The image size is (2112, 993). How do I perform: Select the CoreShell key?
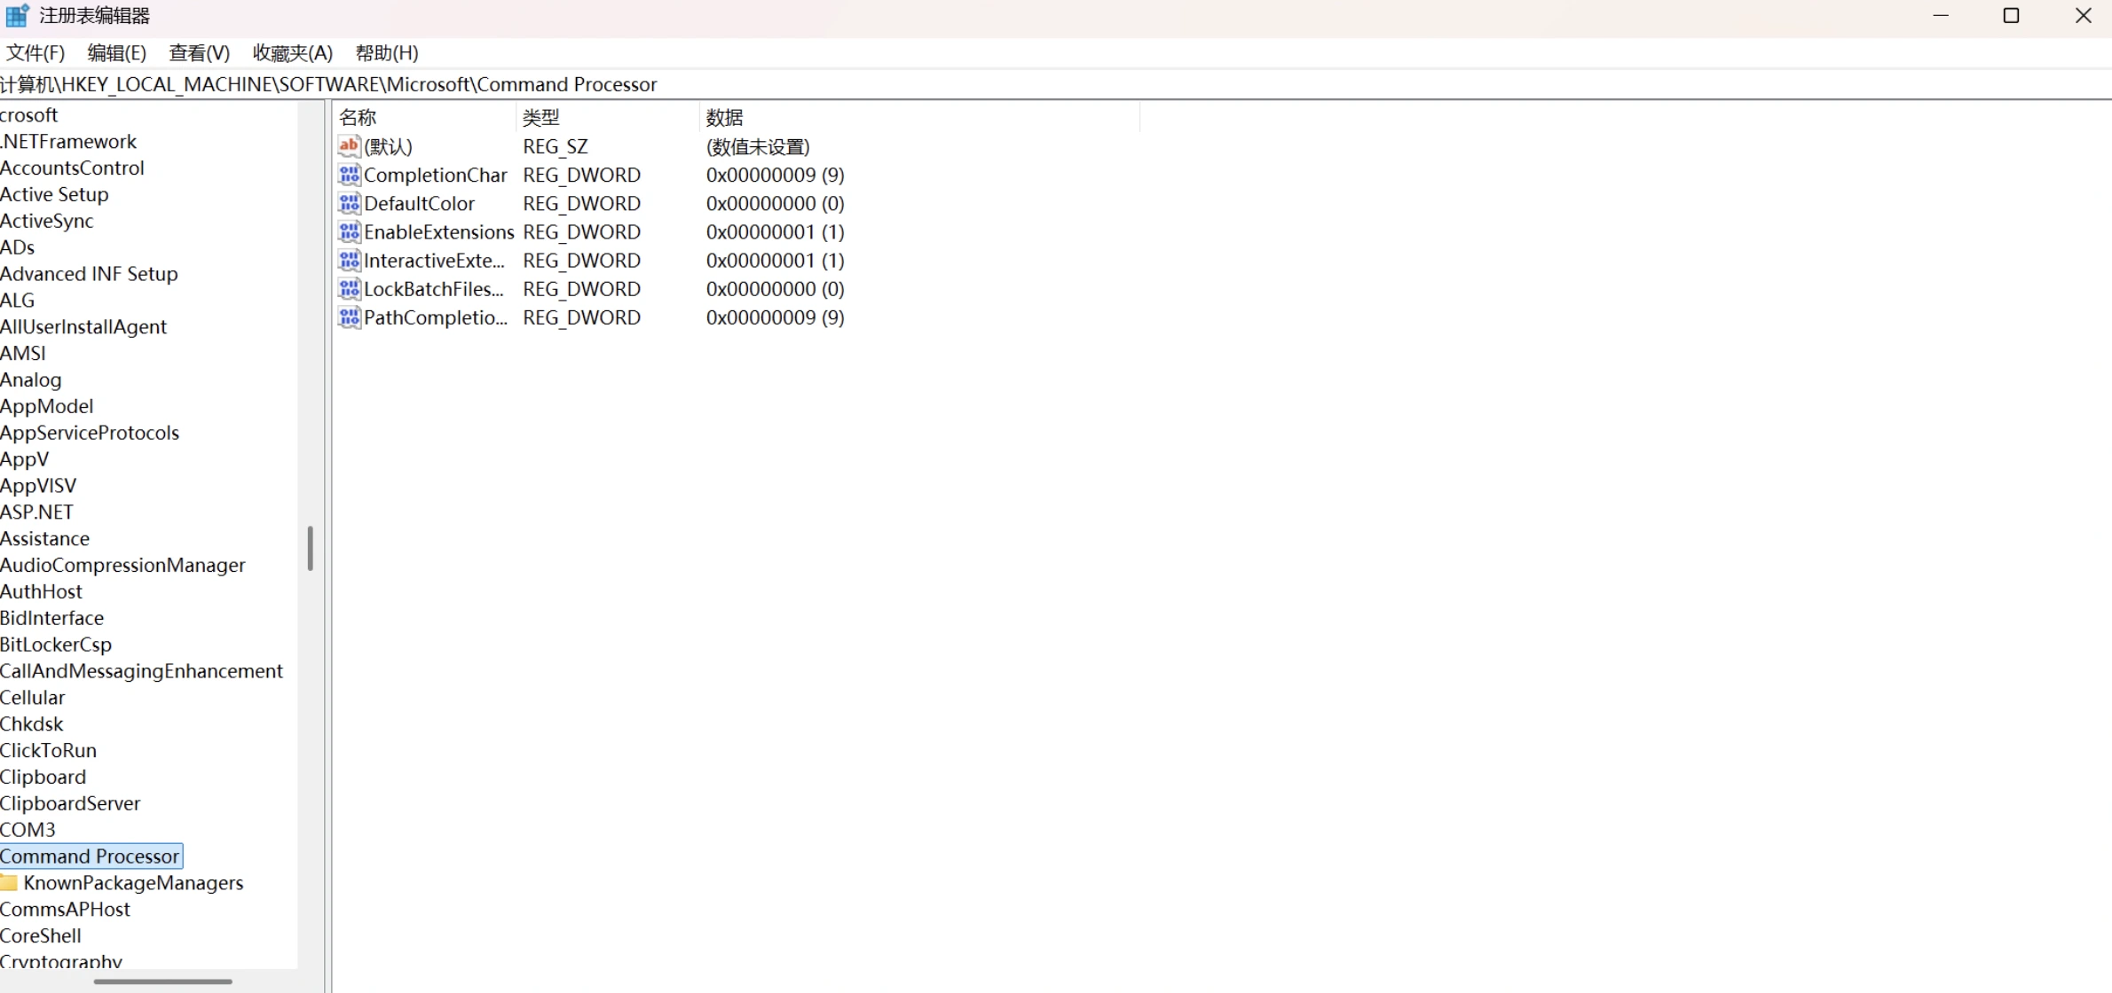click(x=41, y=936)
